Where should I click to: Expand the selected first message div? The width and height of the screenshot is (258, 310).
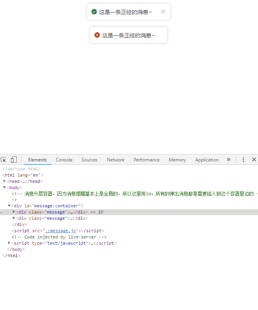tap(14, 212)
